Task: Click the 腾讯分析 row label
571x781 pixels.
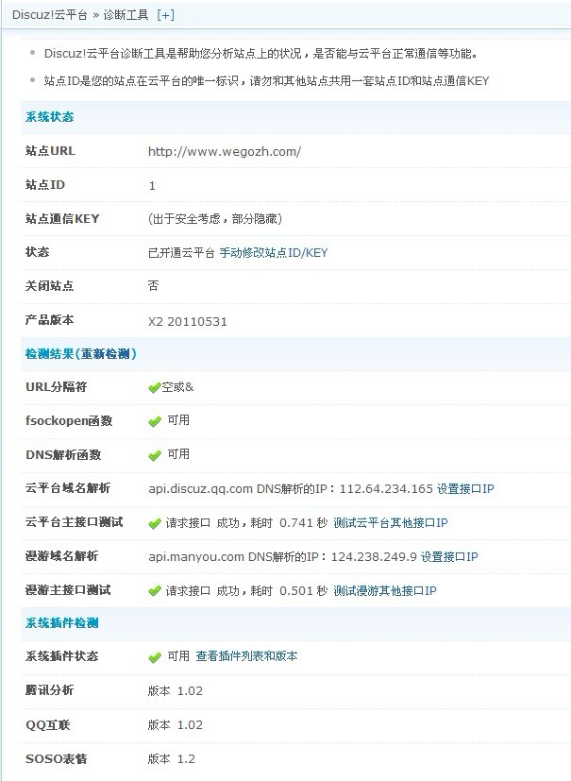Action: coord(50,689)
